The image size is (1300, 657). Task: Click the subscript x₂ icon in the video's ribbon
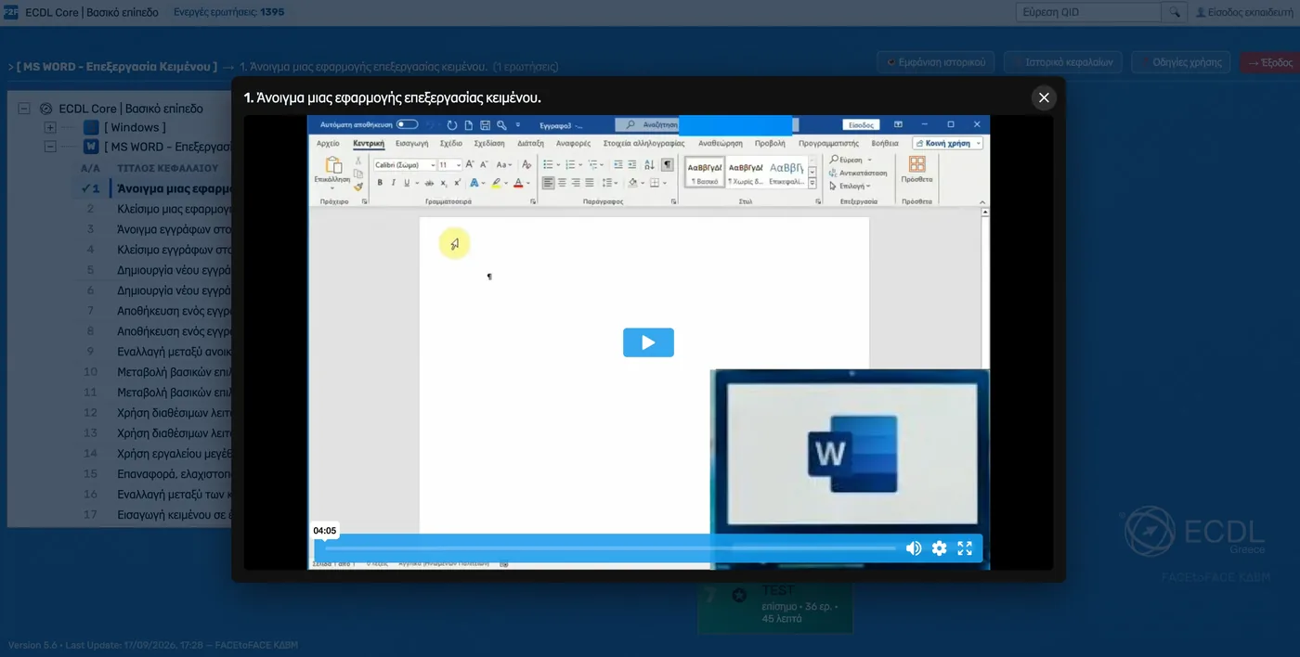click(x=445, y=183)
